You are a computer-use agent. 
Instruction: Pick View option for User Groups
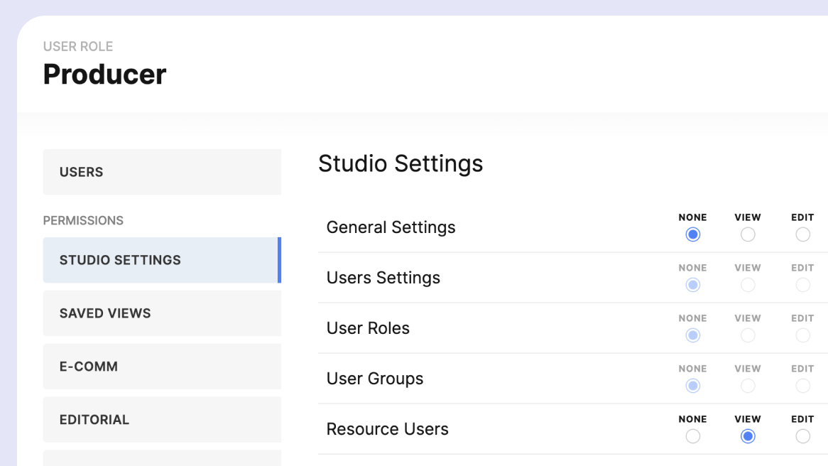748,386
